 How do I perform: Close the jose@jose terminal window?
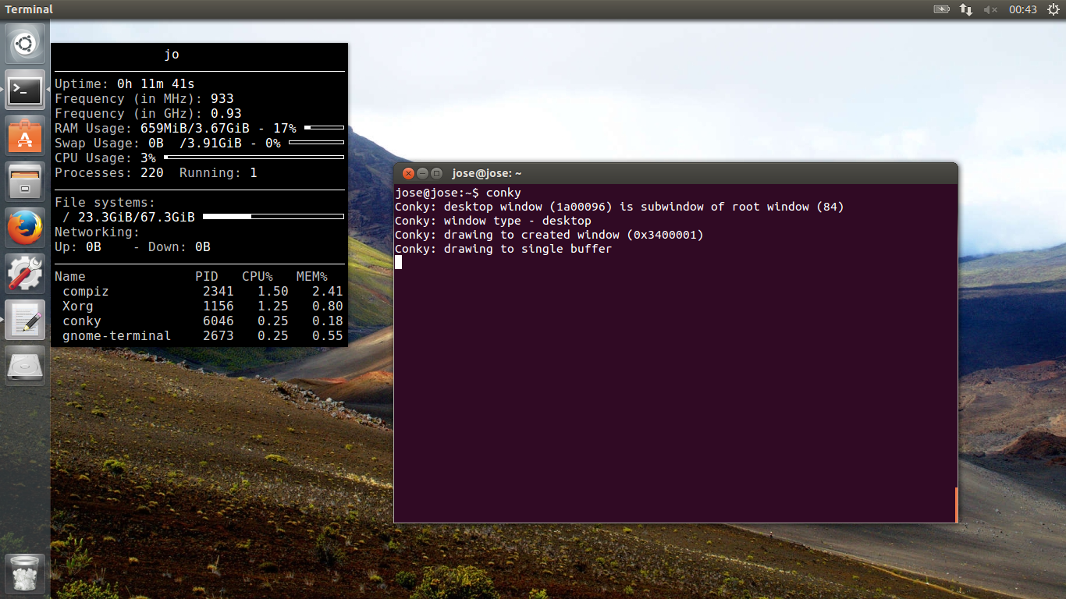407,173
